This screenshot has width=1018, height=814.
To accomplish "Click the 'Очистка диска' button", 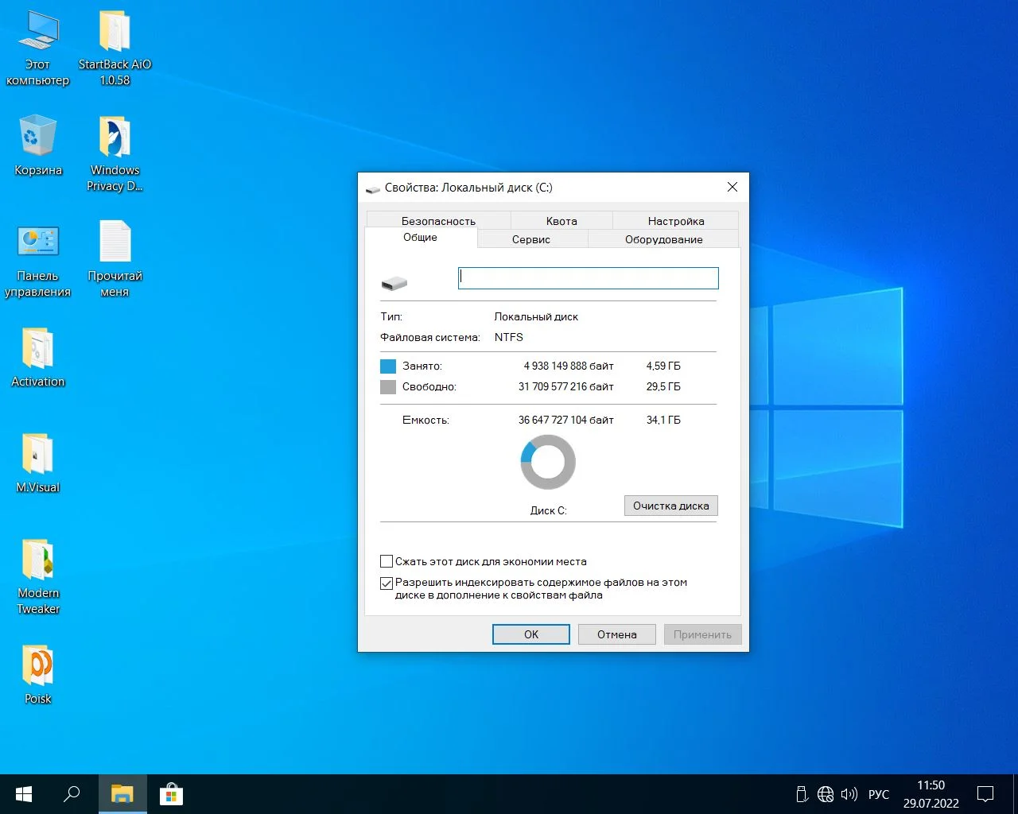I will coord(670,506).
